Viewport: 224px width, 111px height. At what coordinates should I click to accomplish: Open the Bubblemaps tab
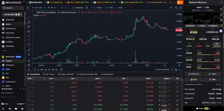point(107,74)
